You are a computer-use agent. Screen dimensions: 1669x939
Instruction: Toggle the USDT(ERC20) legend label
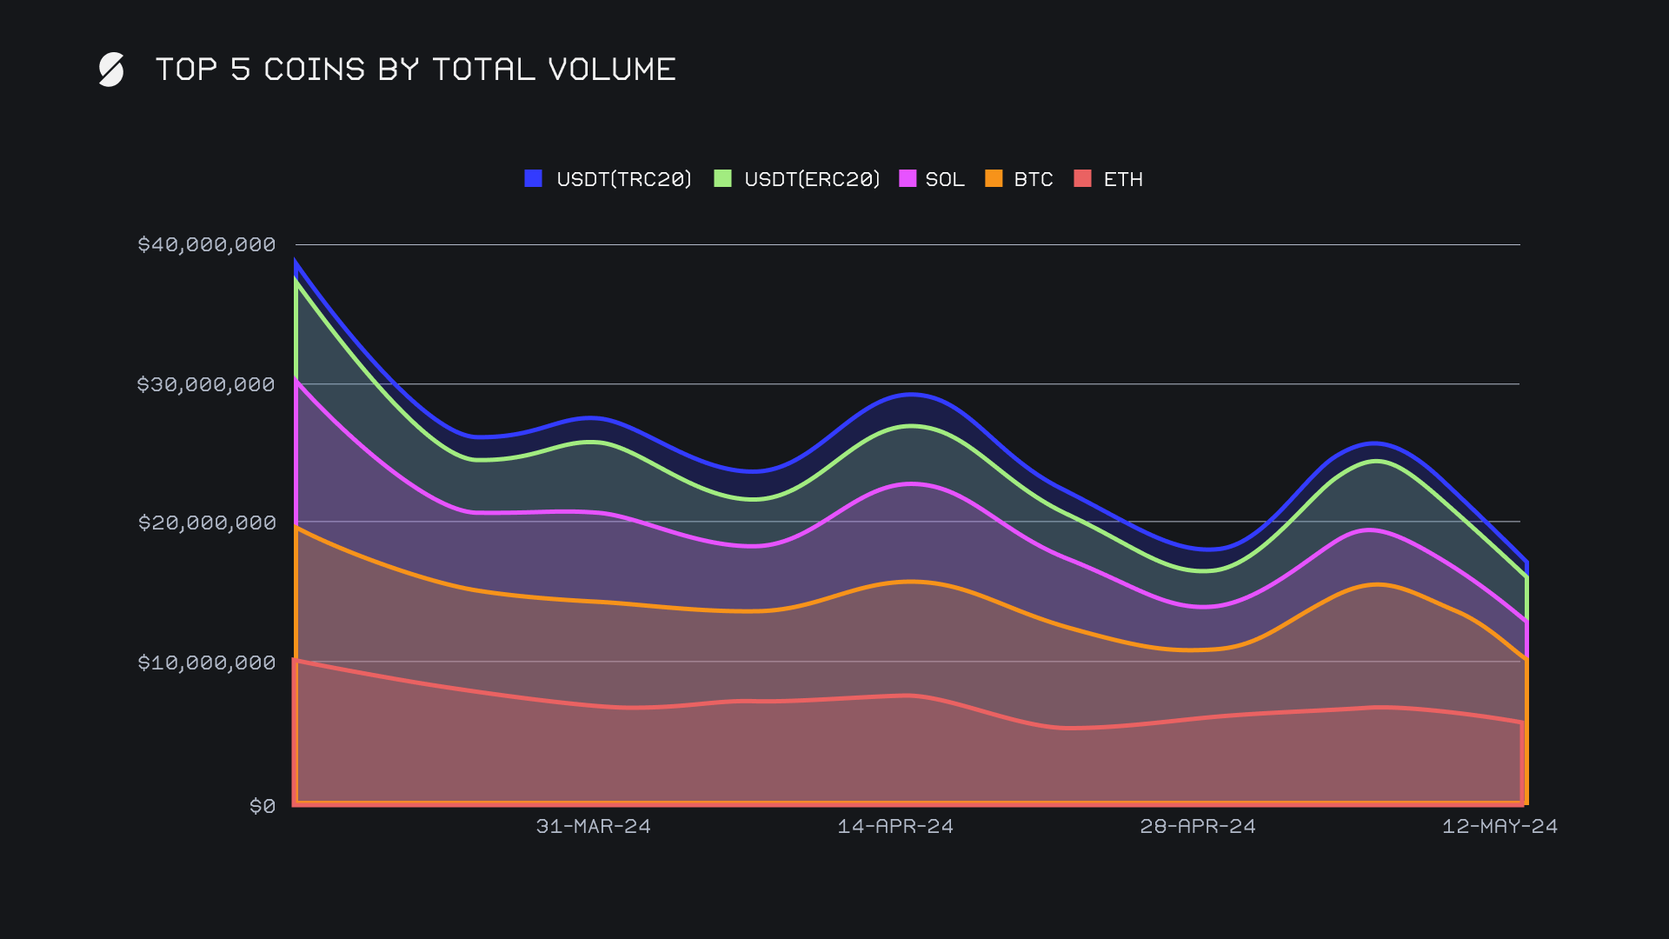[x=812, y=179]
